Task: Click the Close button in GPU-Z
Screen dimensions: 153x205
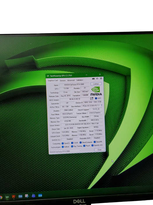Action: (100, 150)
